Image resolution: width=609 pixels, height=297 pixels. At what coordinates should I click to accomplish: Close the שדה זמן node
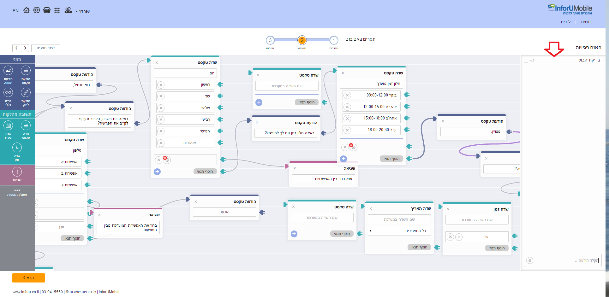(448, 209)
